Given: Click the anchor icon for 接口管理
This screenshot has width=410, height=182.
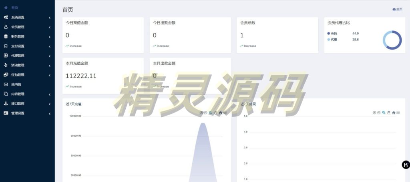Looking at the screenshot, I should (x=6, y=104).
